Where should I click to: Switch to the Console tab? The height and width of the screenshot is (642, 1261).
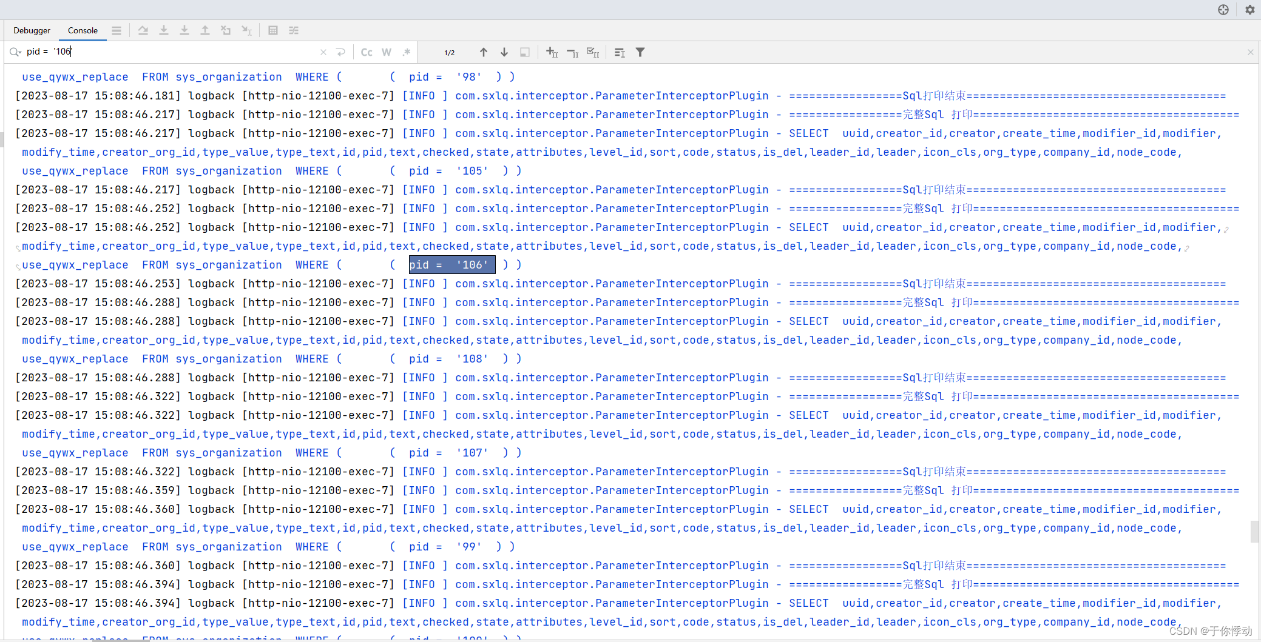point(83,30)
